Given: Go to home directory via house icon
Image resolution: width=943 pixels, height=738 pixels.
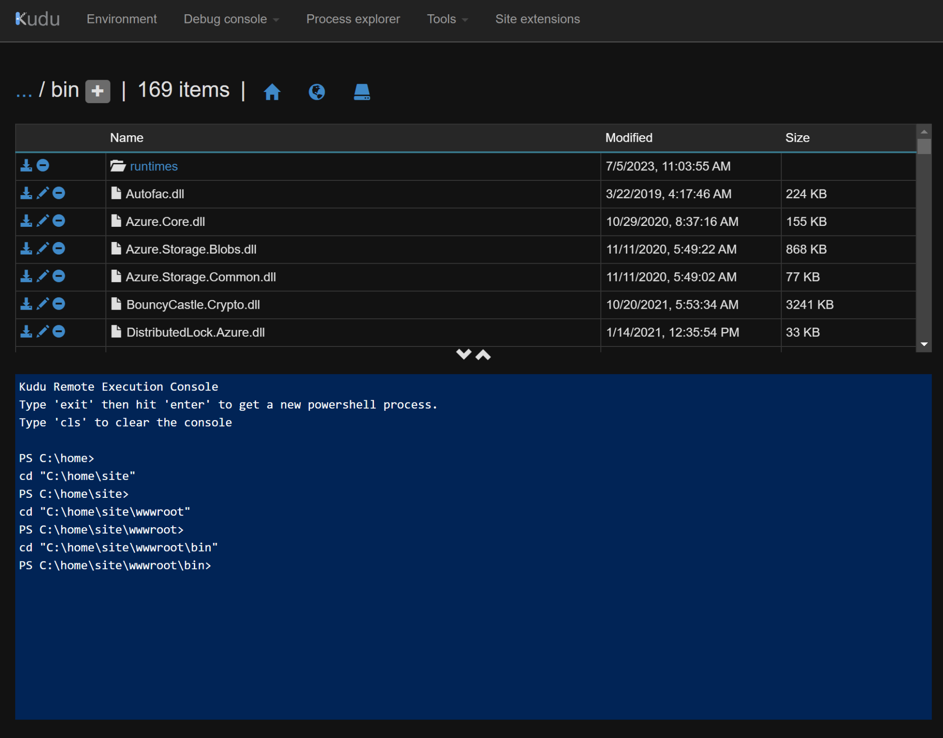Looking at the screenshot, I should tap(272, 92).
